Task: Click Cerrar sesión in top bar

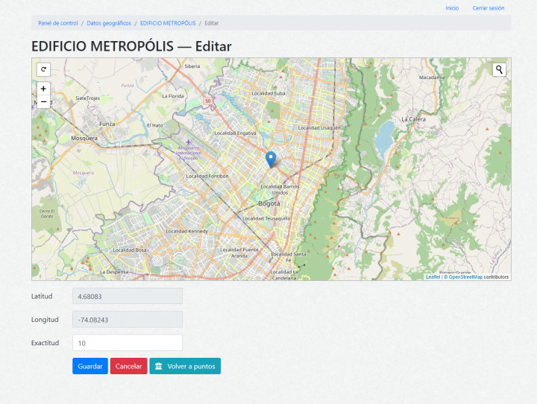Action: [x=488, y=8]
